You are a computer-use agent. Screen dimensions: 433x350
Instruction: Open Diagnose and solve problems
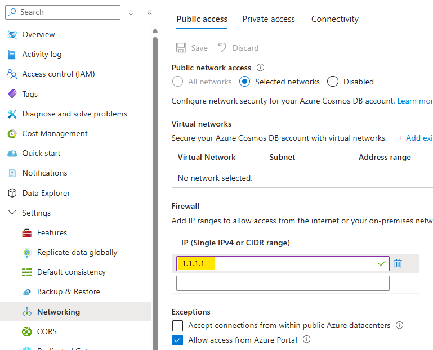[x=75, y=114]
